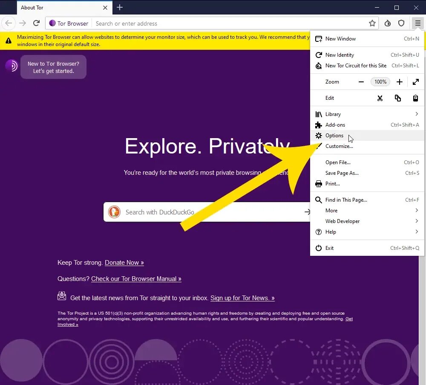Expand the More submenu
Screen dimensions: 426x385
[367, 211]
